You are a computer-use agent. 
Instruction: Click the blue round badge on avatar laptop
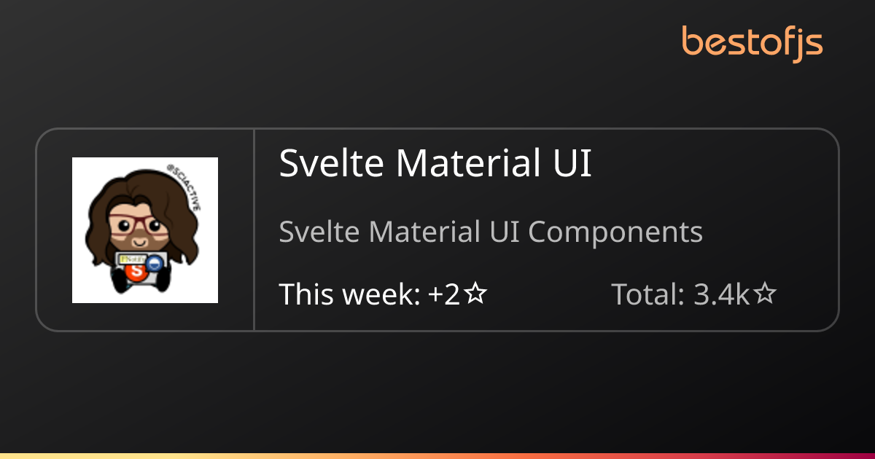pos(155,263)
